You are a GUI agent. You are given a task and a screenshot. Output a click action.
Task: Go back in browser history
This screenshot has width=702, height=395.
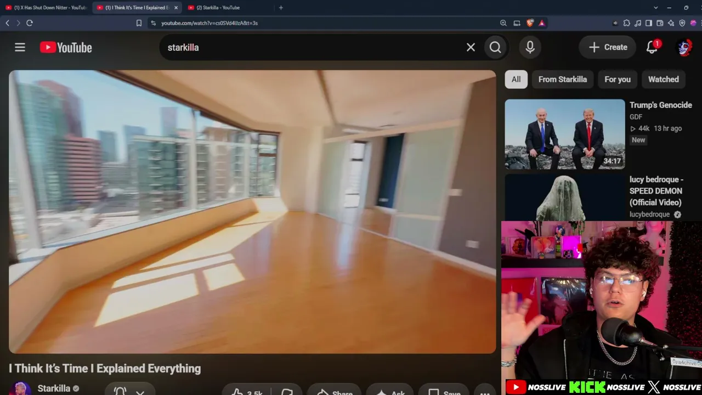click(7, 23)
